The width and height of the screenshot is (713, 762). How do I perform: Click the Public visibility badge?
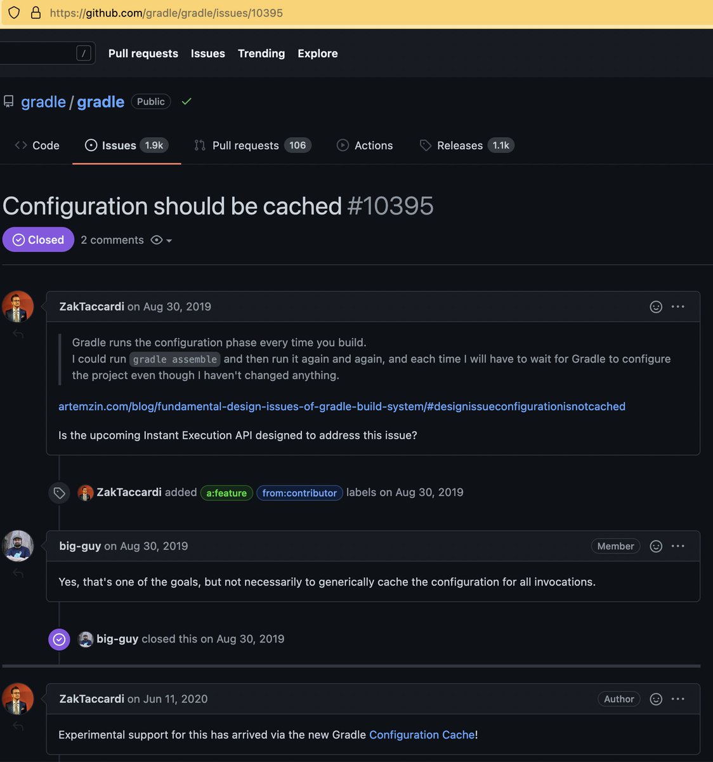click(151, 102)
